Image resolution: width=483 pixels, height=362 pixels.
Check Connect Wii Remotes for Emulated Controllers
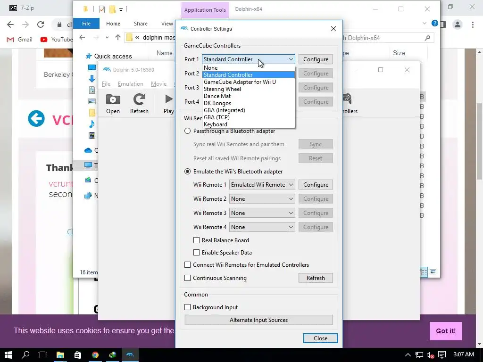187,265
